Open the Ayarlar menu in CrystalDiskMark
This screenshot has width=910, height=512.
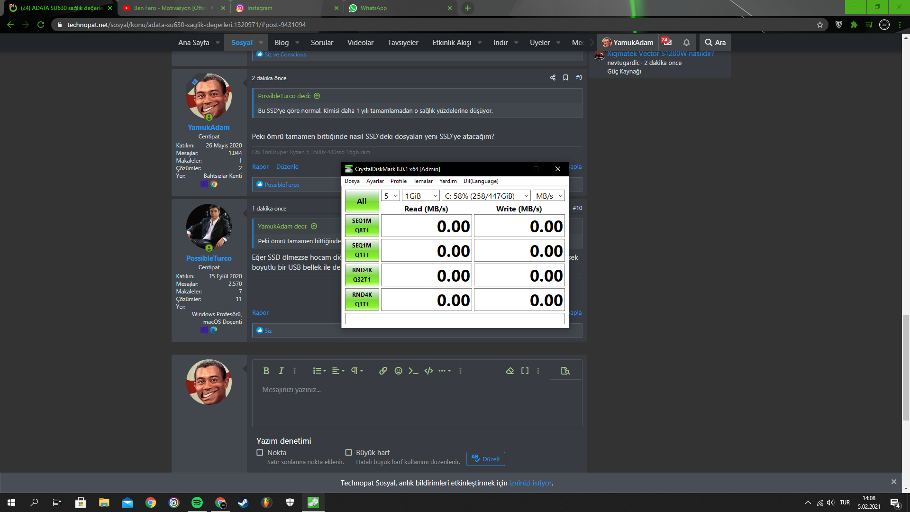tap(374, 181)
